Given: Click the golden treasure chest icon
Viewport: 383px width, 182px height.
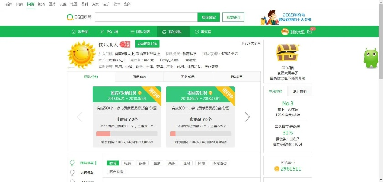Looking at the screenshot, I should (287, 53).
